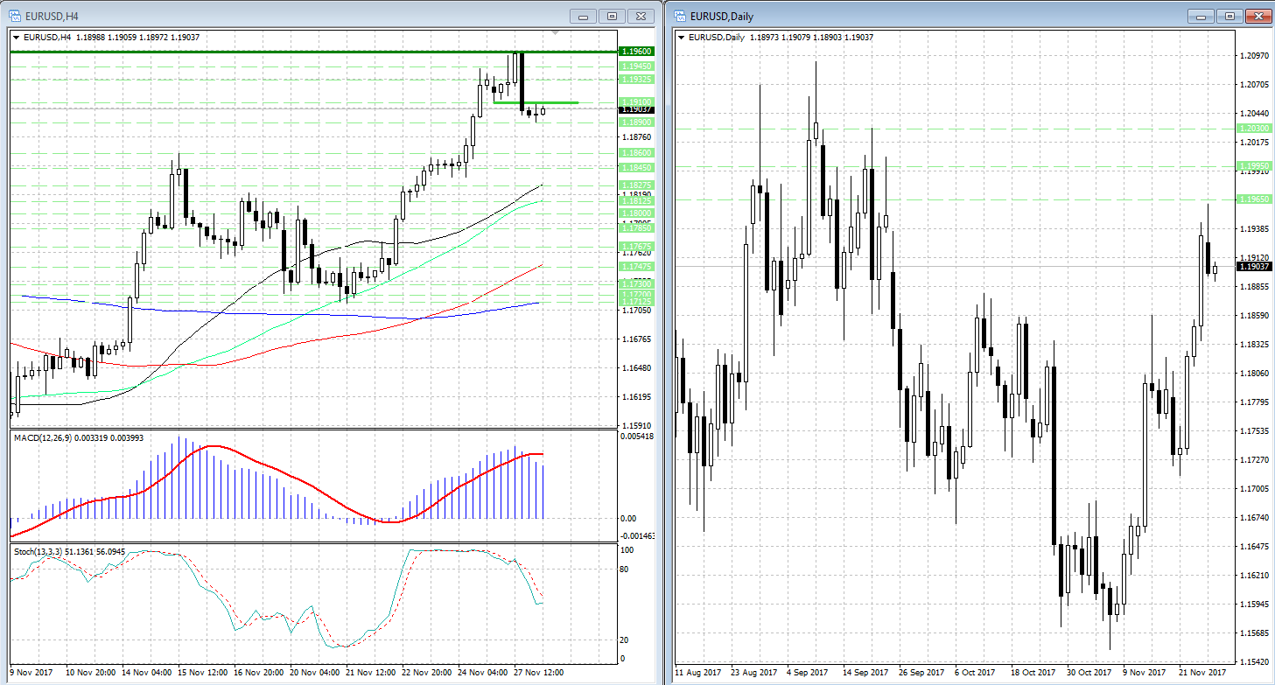Image resolution: width=1275 pixels, height=685 pixels.
Task: Click the EURUSD,Daily chart window icon
Action: pos(678,16)
